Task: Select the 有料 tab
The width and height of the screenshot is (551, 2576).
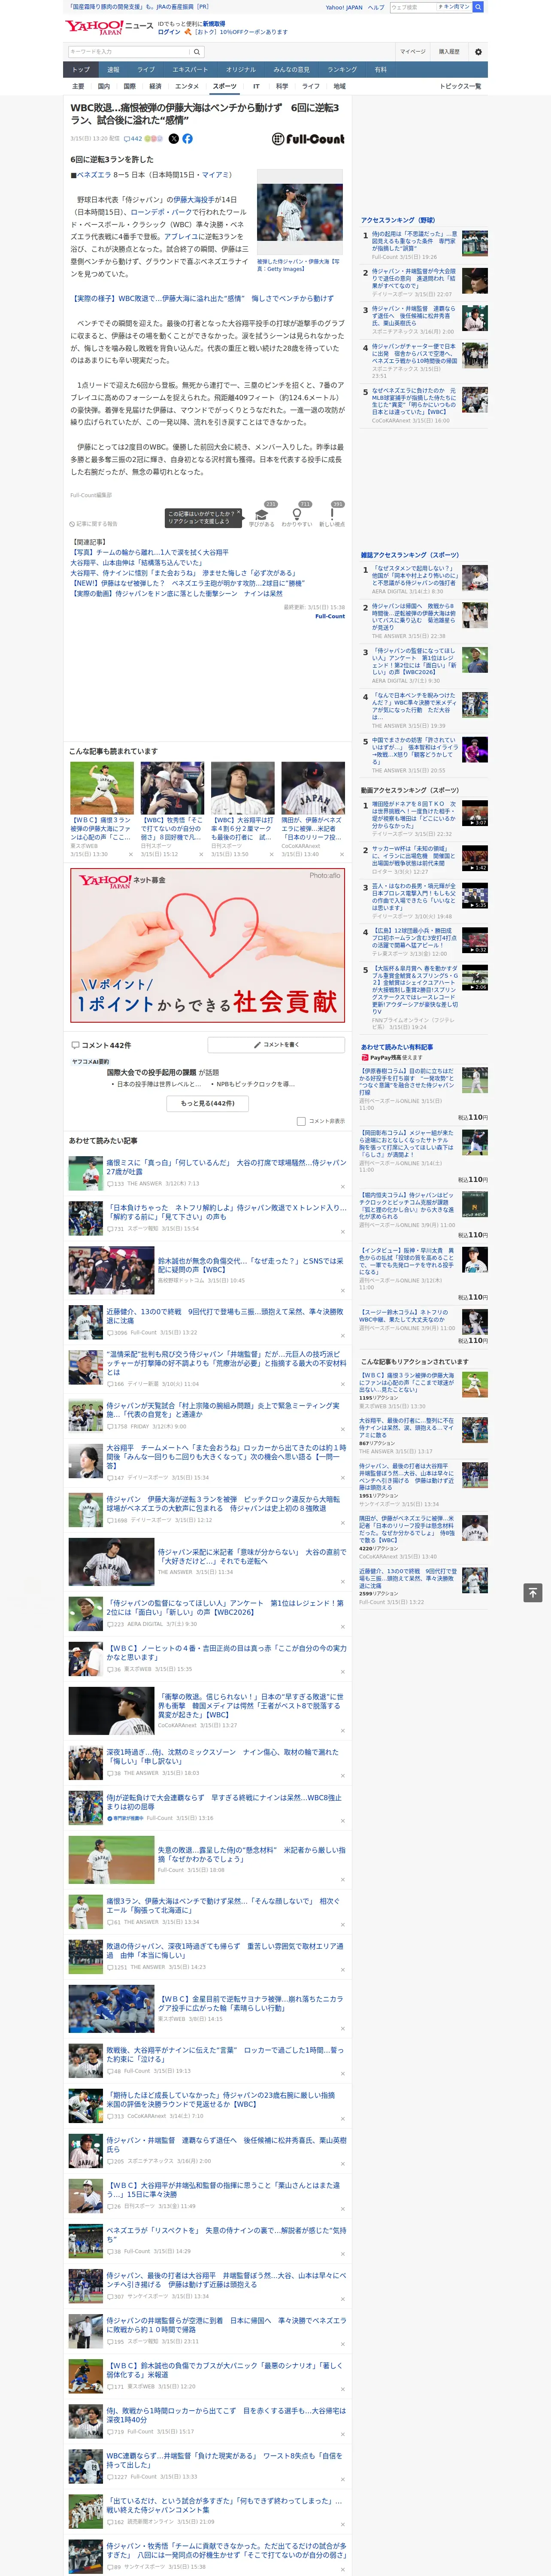Action: [x=380, y=70]
